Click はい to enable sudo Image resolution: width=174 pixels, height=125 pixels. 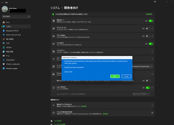115,76
